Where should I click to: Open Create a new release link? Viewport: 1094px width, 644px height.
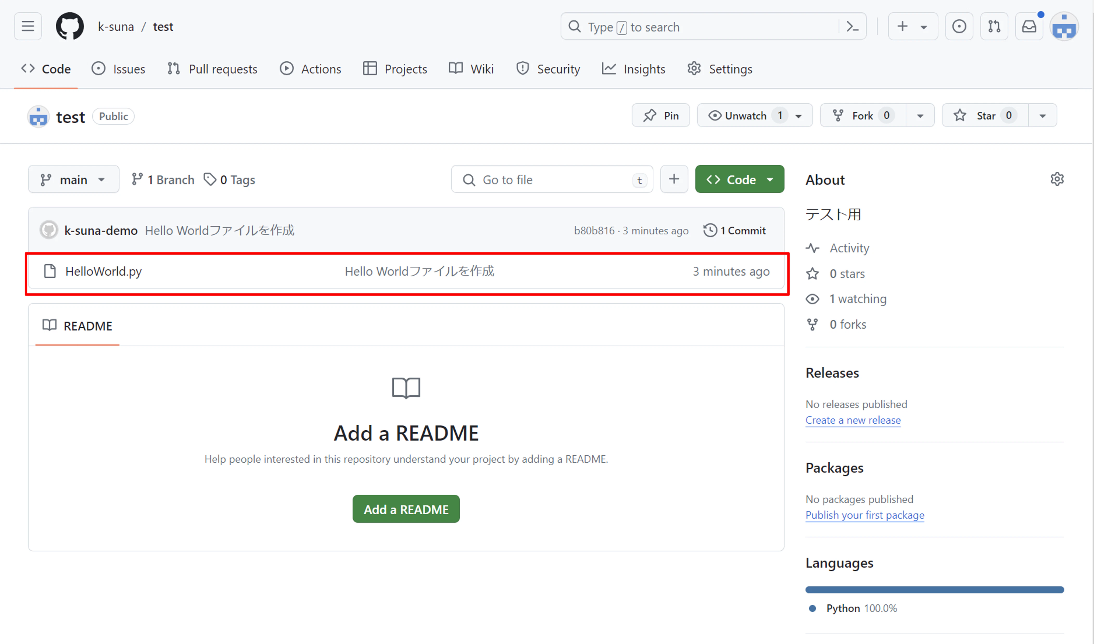(853, 420)
